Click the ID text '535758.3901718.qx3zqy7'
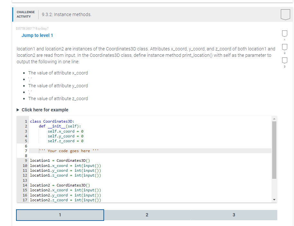This screenshot has height=226, width=294. coord(32,29)
